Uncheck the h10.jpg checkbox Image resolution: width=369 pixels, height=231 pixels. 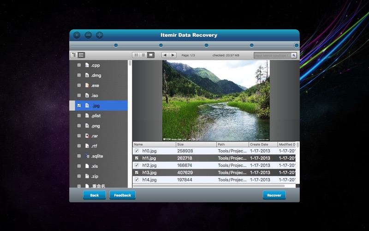pos(137,151)
